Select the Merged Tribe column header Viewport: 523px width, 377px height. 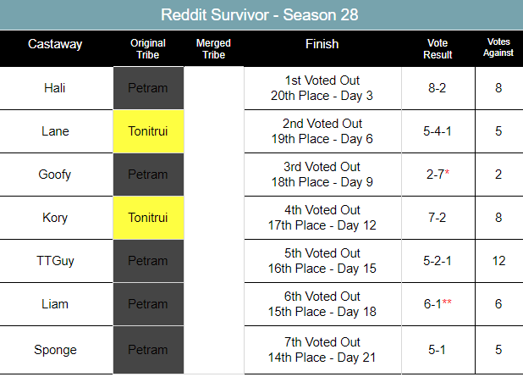tap(213, 49)
